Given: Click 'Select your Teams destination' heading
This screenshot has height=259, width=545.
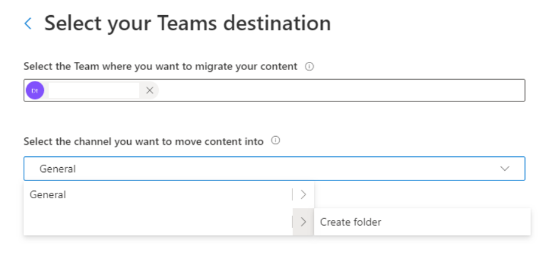Looking at the screenshot, I should coord(187,24).
